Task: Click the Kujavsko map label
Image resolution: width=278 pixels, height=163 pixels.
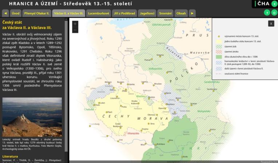Action: (174, 53)
